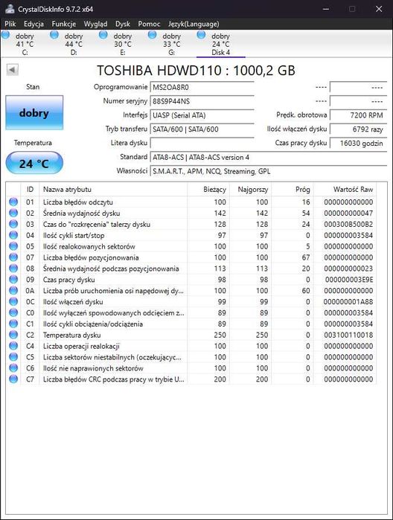This screenshot has height=520, width=393.
Task: Click the 7200 RPM rotation speed field
Action: (359, 115)
